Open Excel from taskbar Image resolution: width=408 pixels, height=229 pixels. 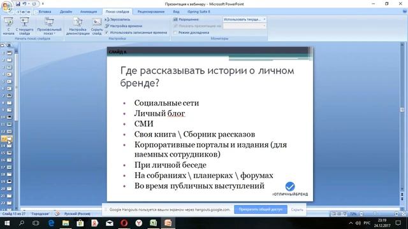pyautogui.click(x=153, y=223)
